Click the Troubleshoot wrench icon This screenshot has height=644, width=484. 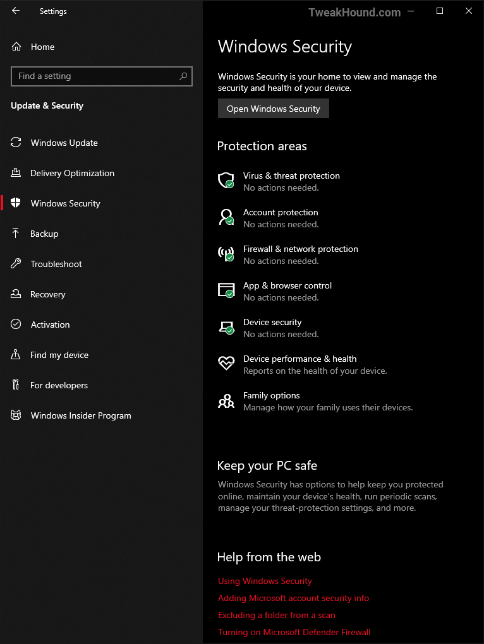click(16, 264)
